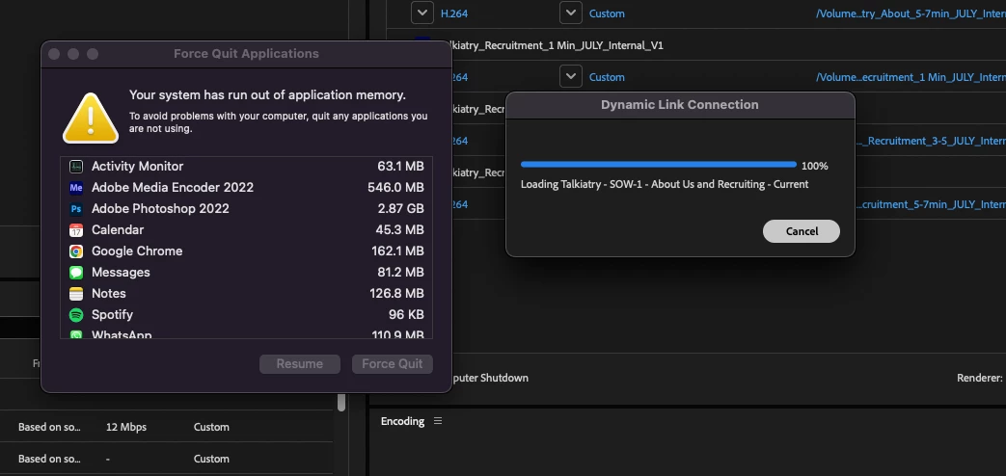The width and height of the screenshot is (1006, 476).
Task: Click the Spotify app icon
Action: [76, 314]
